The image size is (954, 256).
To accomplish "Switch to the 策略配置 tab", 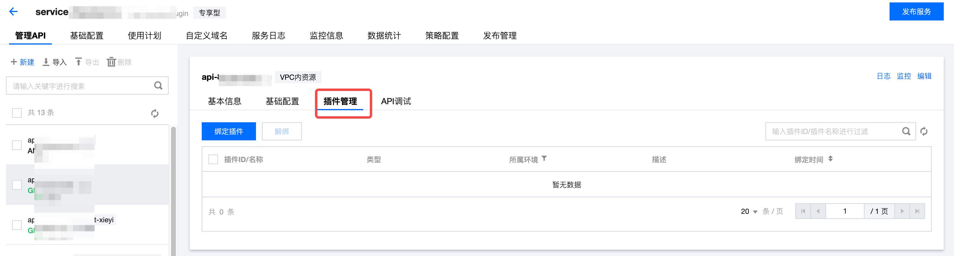I will pos(442,36).
